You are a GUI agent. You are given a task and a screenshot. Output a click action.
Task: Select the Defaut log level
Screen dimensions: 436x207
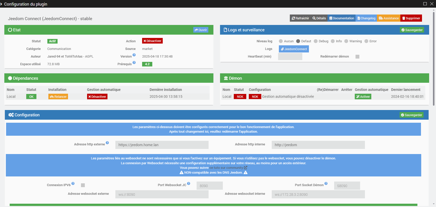(x=298, y=41)
